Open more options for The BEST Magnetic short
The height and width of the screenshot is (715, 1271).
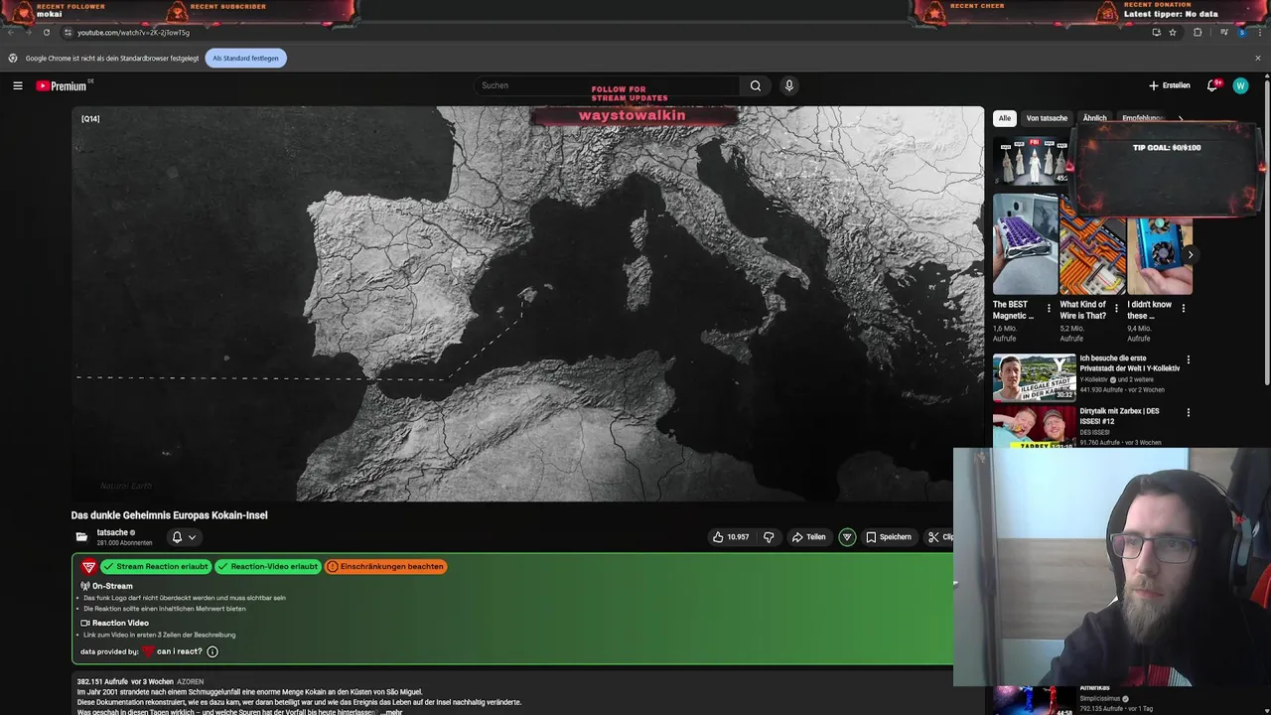click(x=1049, y=309)
